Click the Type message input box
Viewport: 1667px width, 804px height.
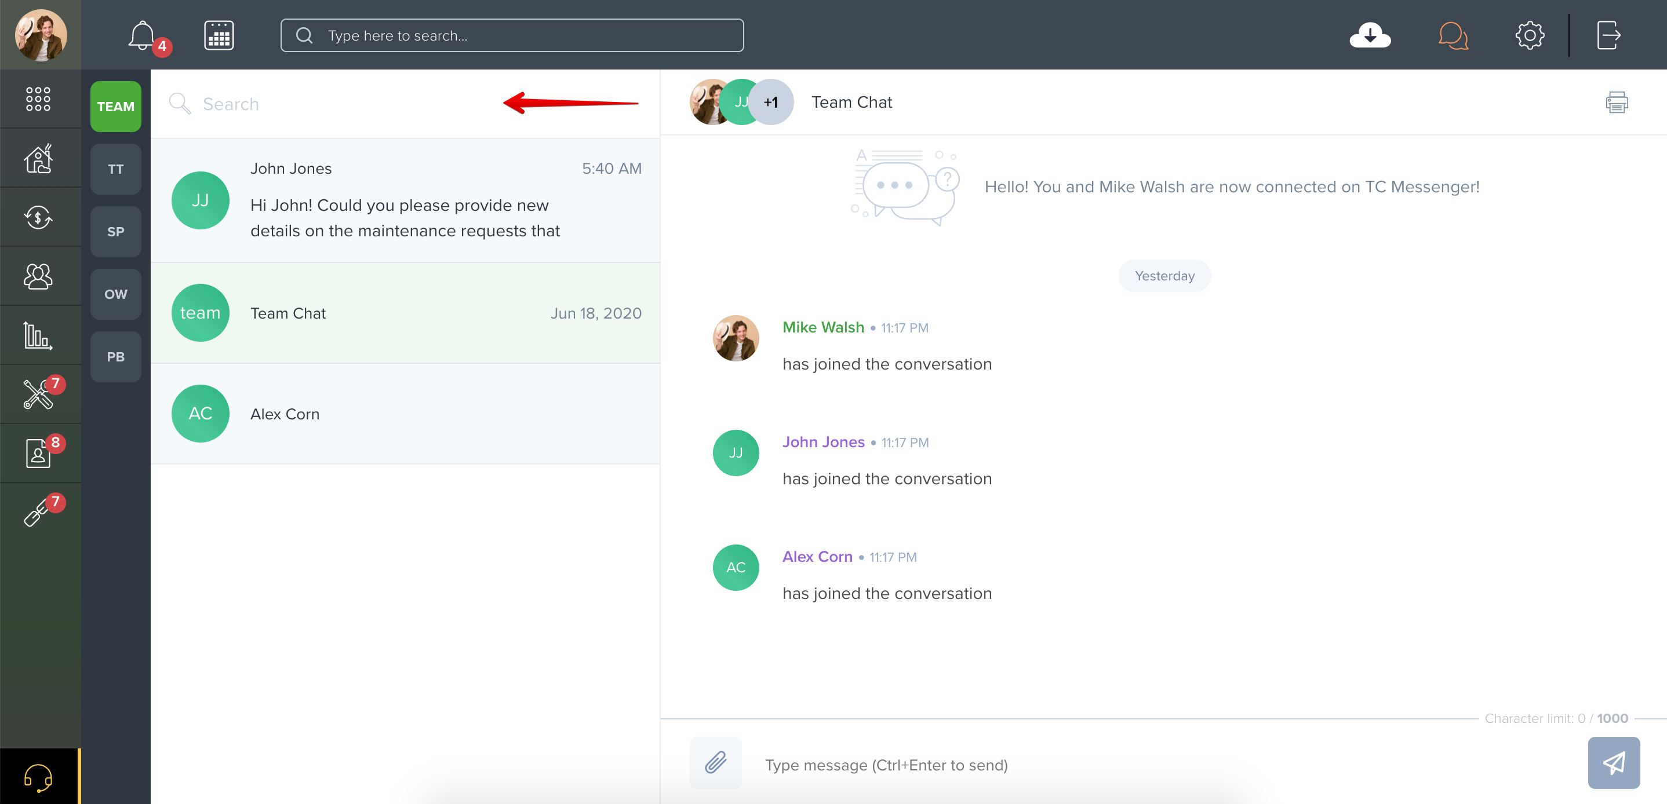point(1165,765)
